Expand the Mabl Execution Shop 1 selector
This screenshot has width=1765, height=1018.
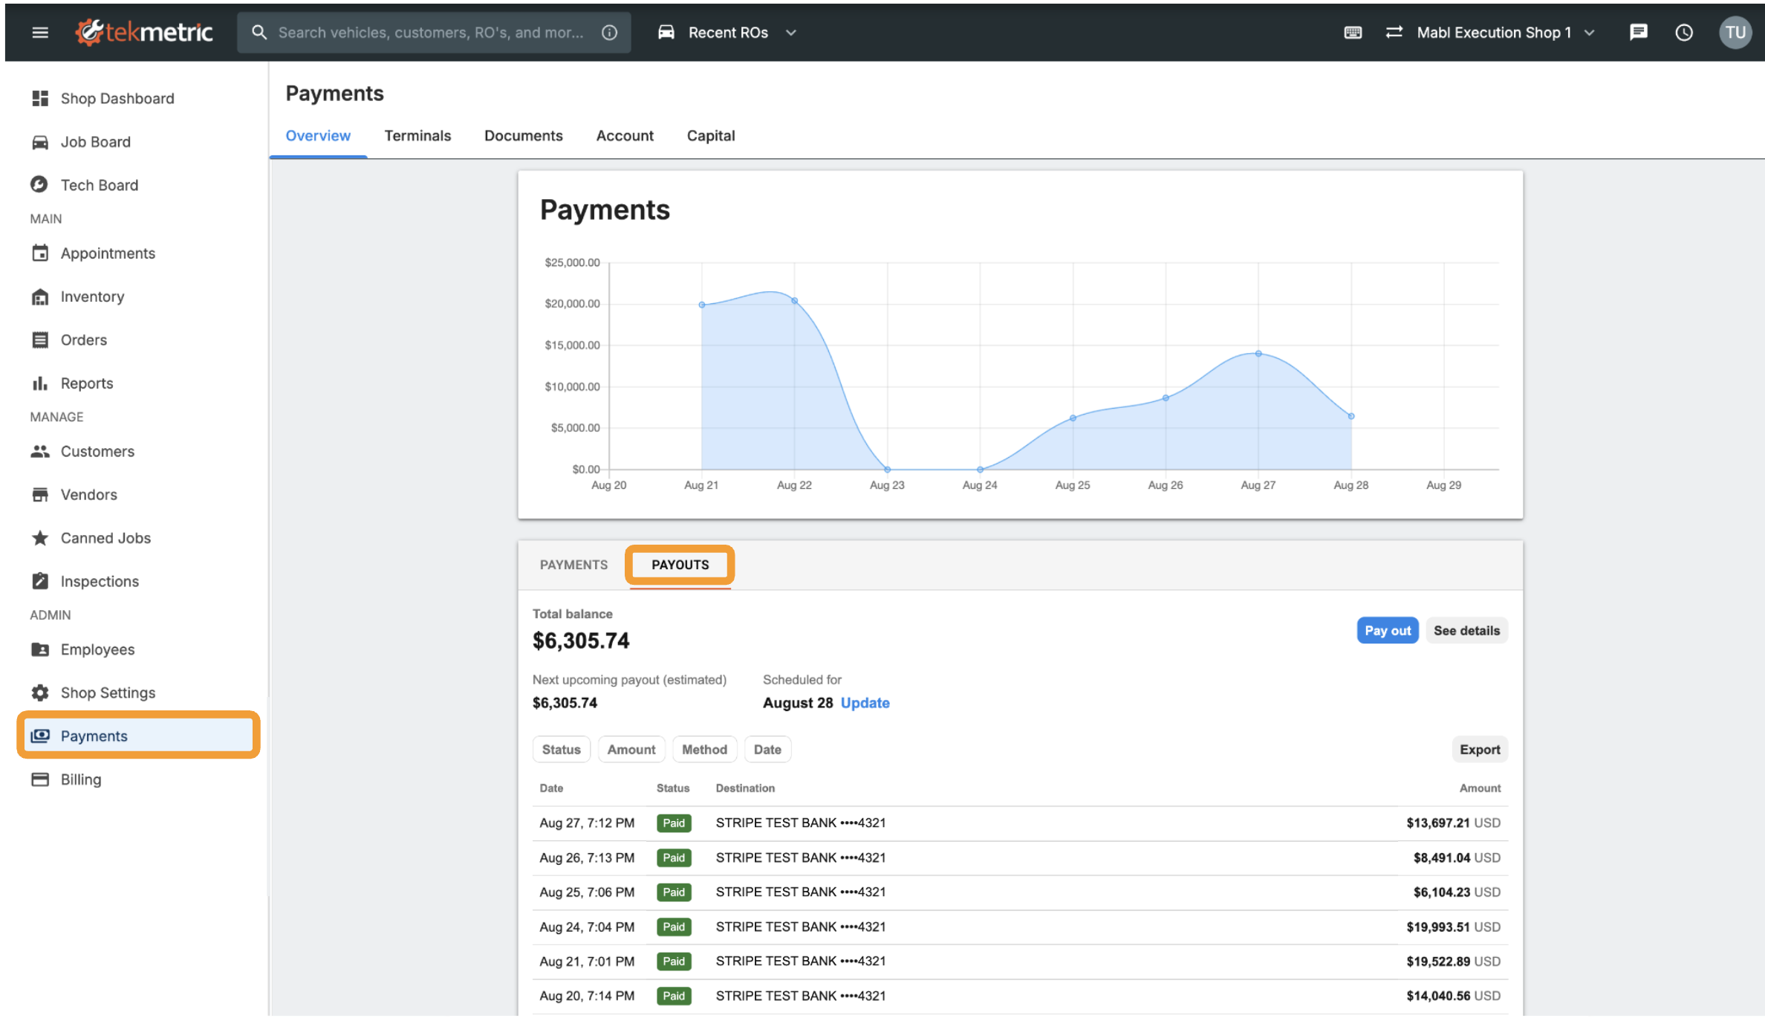1494,32
